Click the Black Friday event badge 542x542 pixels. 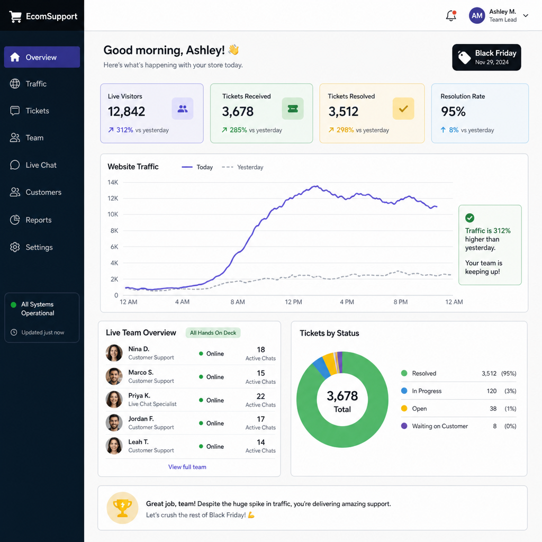coord(486,57)
